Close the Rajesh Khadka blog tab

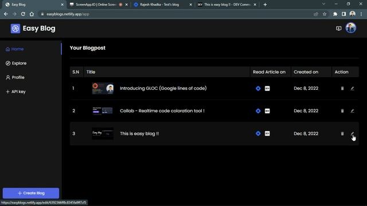point(190,5)
